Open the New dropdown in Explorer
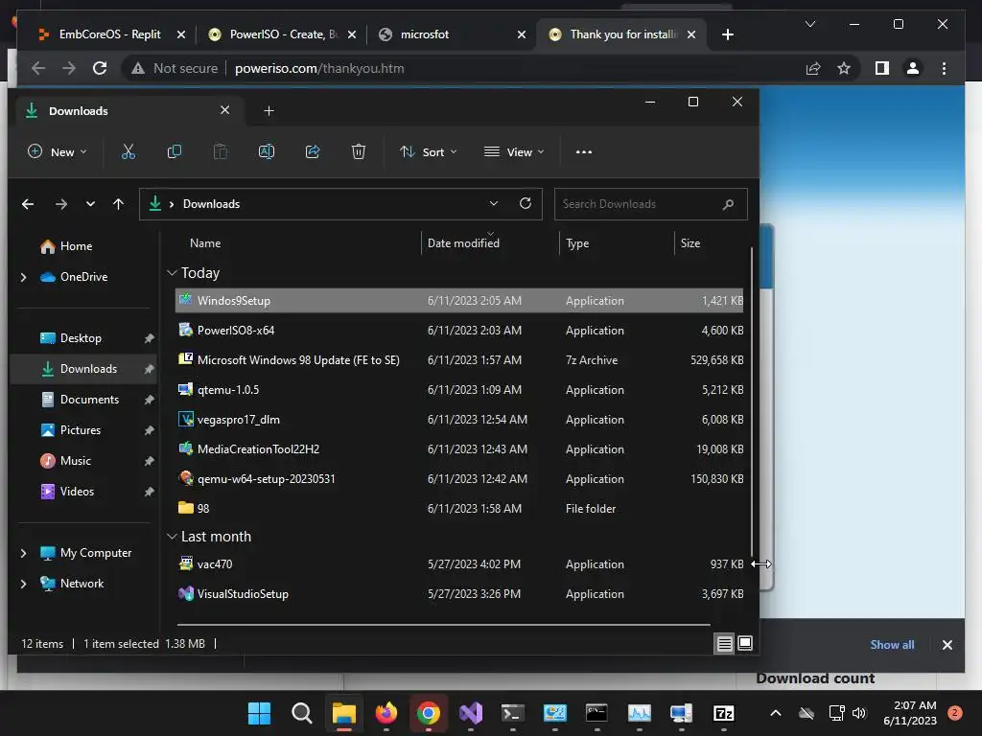The height and width of the screenshot is (736, 982). (57, 152)
